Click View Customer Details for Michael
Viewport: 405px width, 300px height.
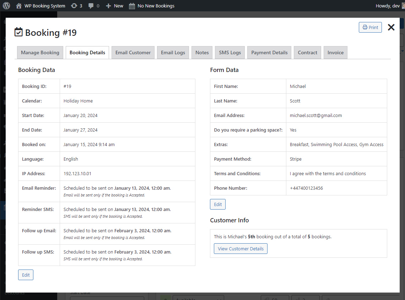tap(241, 249)
